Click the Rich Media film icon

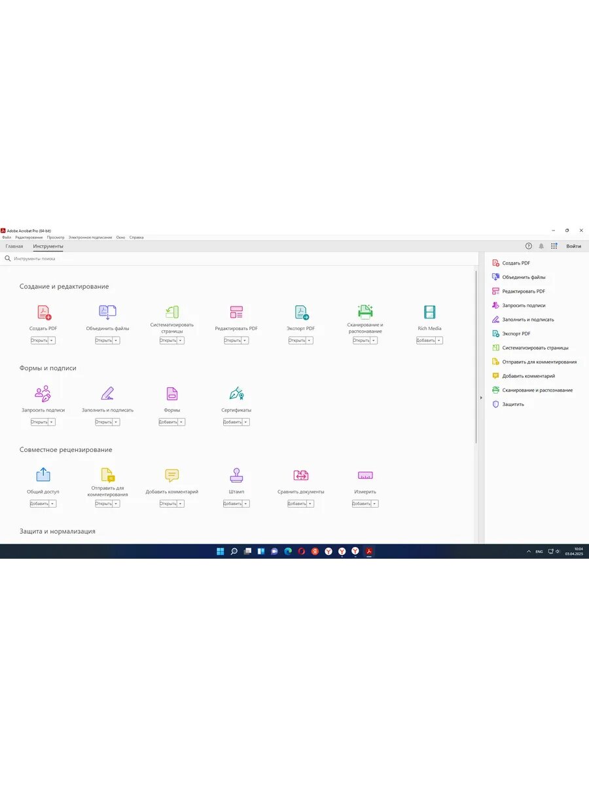429,312
